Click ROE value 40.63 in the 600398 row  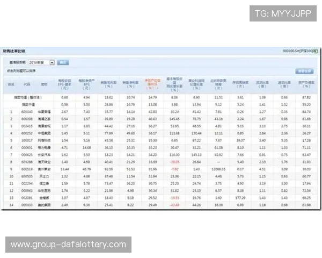pos(152,119)
